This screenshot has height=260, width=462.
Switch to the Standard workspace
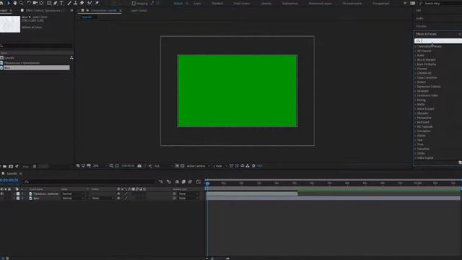(x=217, y=4)
